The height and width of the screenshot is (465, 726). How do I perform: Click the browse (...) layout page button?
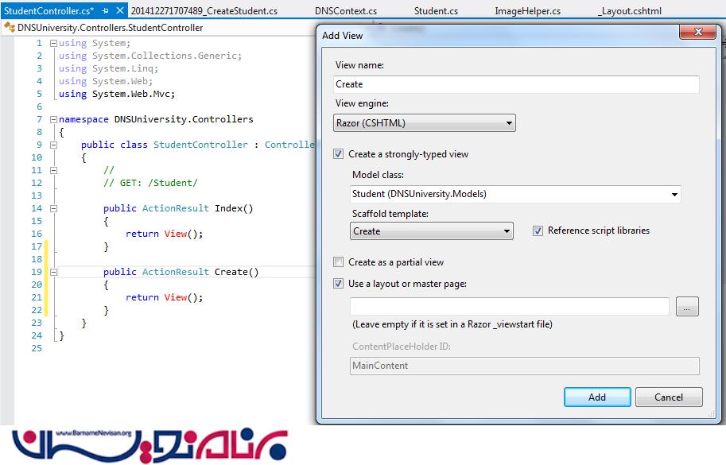[687, 307]
